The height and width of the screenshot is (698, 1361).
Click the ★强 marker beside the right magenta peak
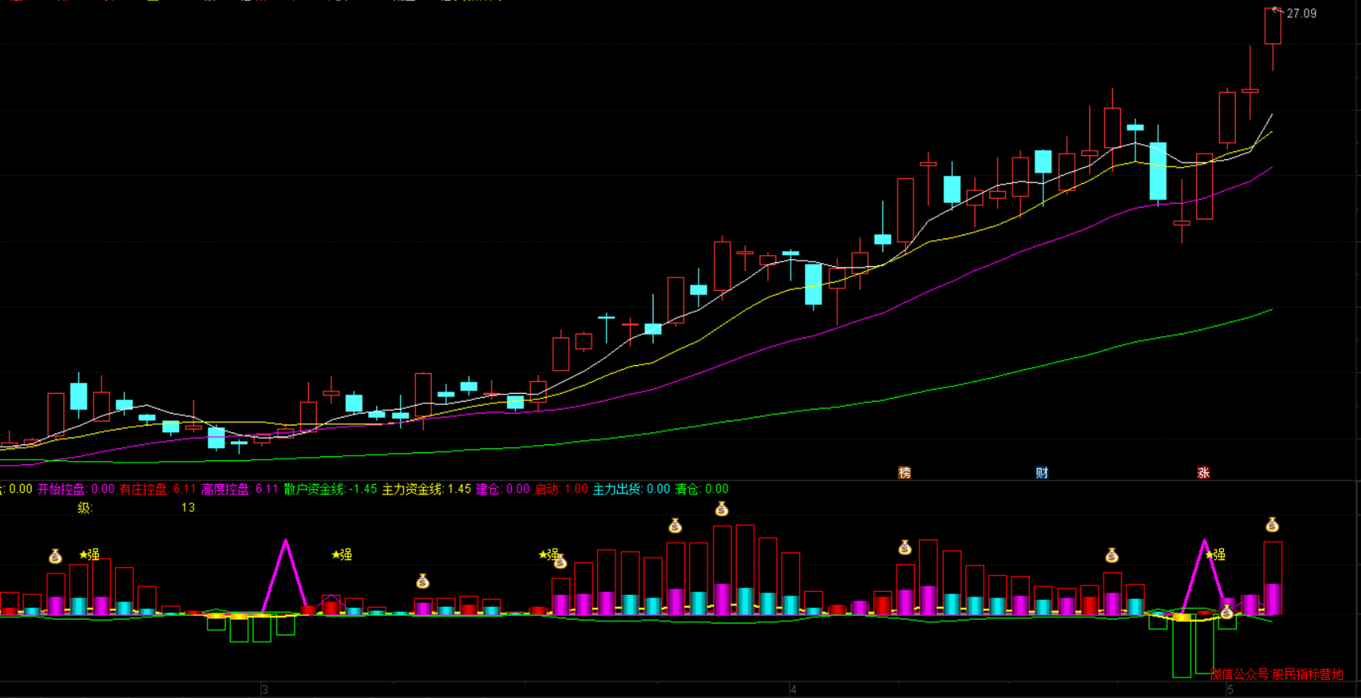(x=1215, y=555)
